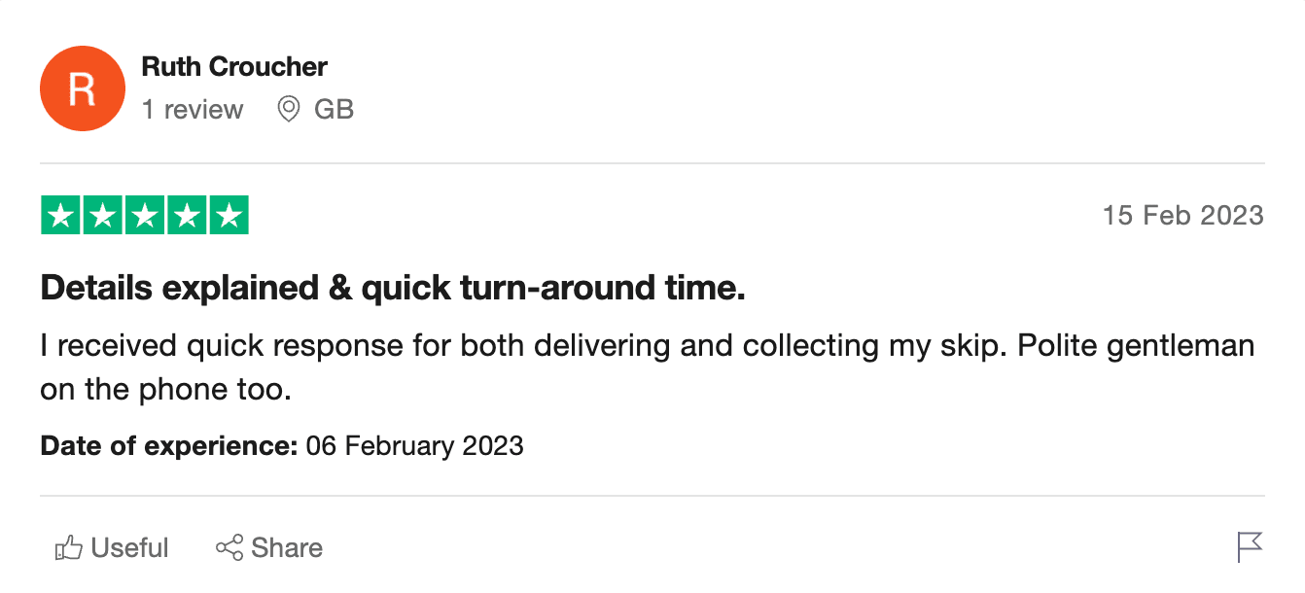Image resolution: width=1305 pixels, height=593 pixels.
Task: Click the 06 February 2023 experience date
Action: tap(415, 446)
